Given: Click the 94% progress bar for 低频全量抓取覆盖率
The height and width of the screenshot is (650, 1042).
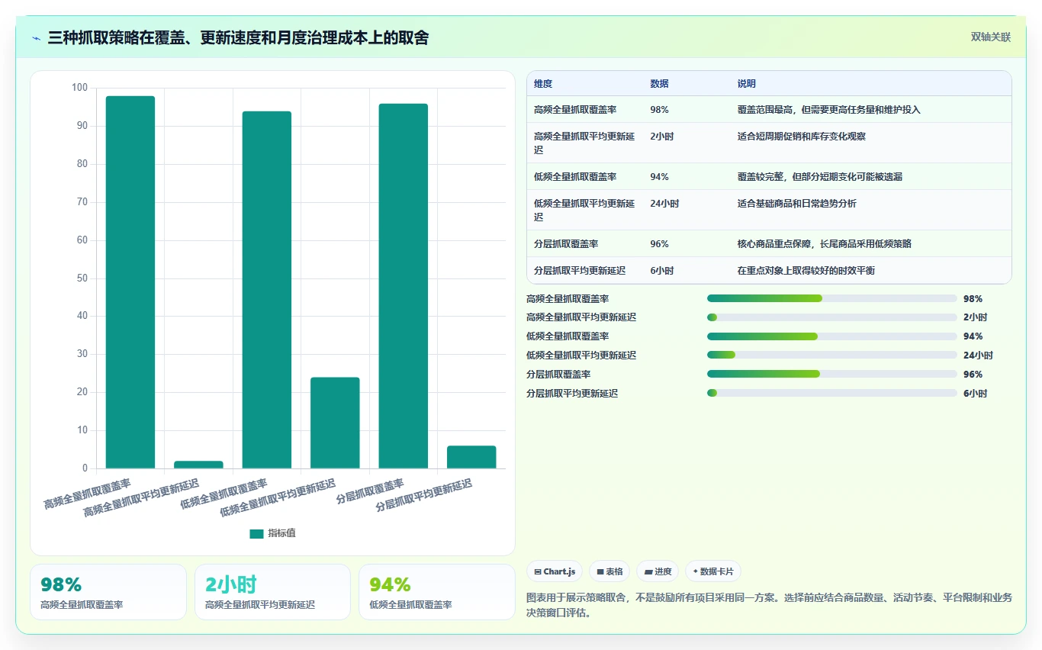Looking at the screenshot, I should 831,336.
